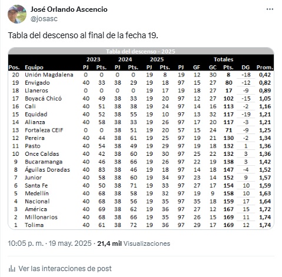
Task: Click the Tolima row in image
Action: click(x=141, y=225)
